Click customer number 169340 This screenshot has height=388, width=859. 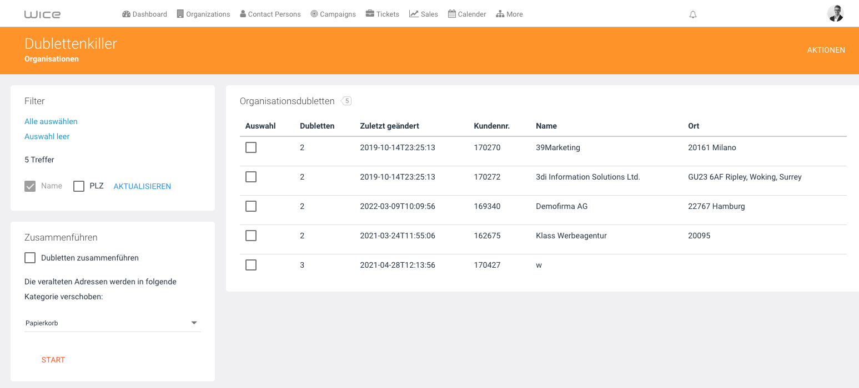pos(487,206)
